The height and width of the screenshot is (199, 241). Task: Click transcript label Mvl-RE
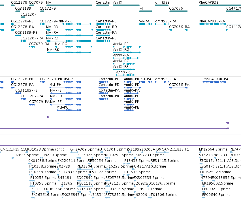[53, 50]
